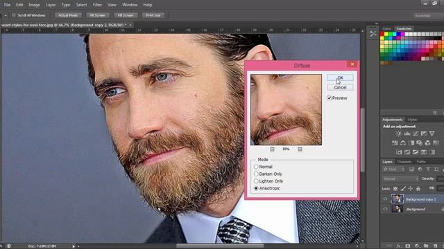Image resolution: width=444 pixels, height=249 pixels.
Task: Zoom out the Diffuse preview
Action: tap(272, 149)
